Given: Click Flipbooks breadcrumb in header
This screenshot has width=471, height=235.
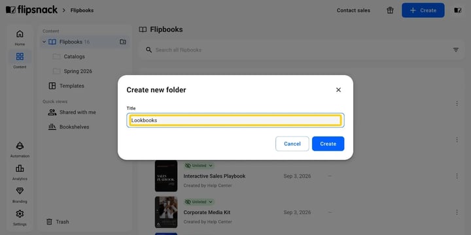Looking at the screenshot, I should [x=82, y=10].
